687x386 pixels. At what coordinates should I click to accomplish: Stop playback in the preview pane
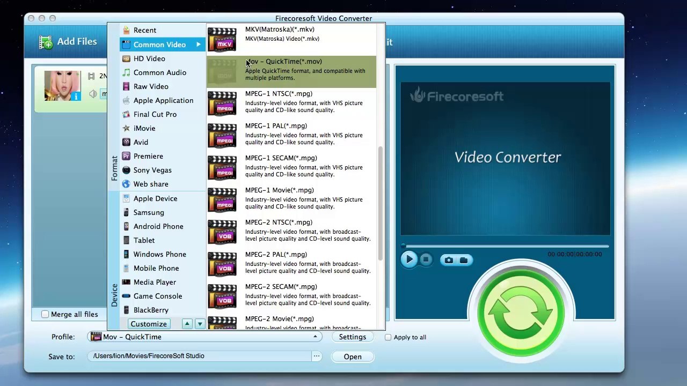[x=426, y=259]
